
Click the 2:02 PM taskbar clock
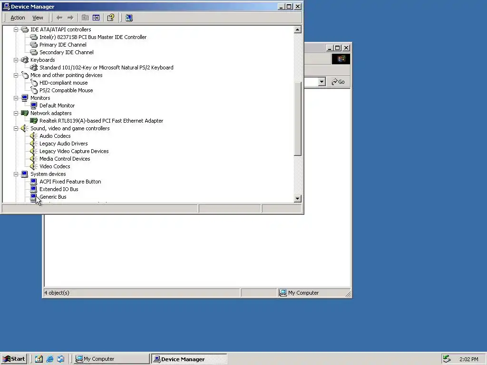pyautogui.click(x=468, y=359)
